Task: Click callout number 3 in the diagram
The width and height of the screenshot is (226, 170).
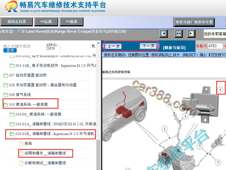Action: pyautogui.click(x=185, y=116)
